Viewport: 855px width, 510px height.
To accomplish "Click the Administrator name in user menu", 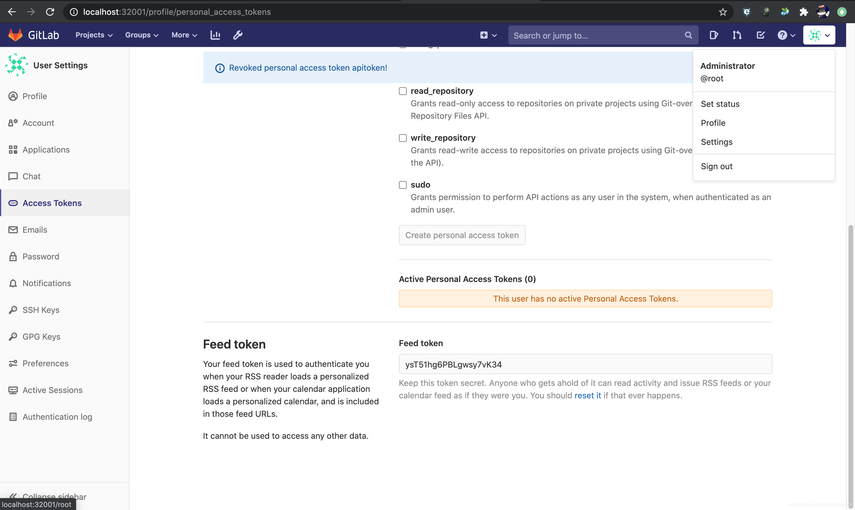I will click(727, 66).
